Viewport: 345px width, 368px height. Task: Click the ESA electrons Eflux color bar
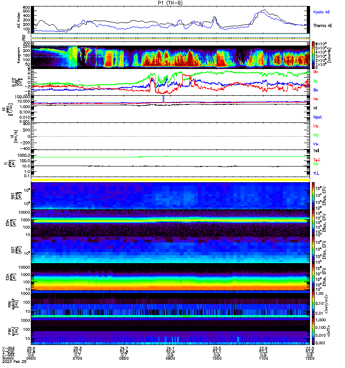tap(313, 277)
